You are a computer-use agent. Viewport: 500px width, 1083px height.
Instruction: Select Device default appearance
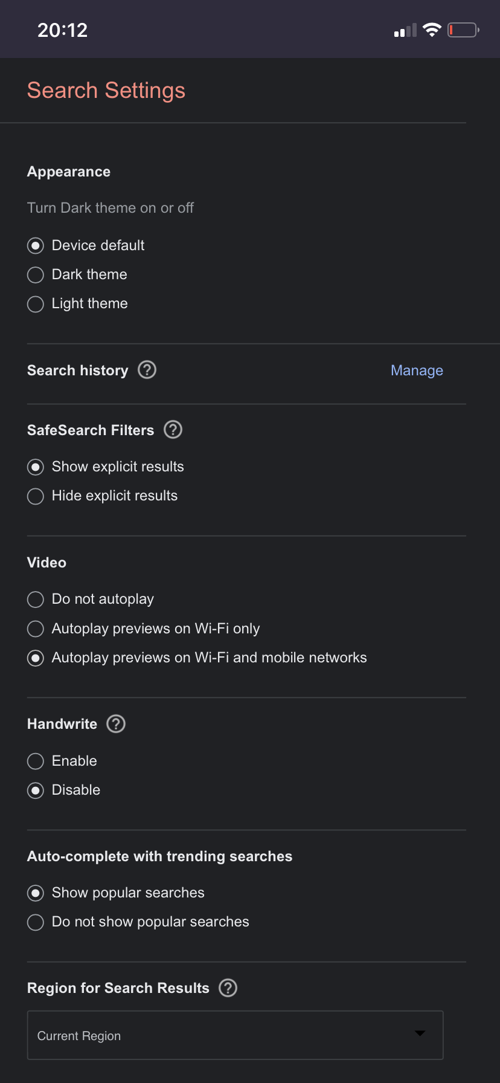click(86, 245)
